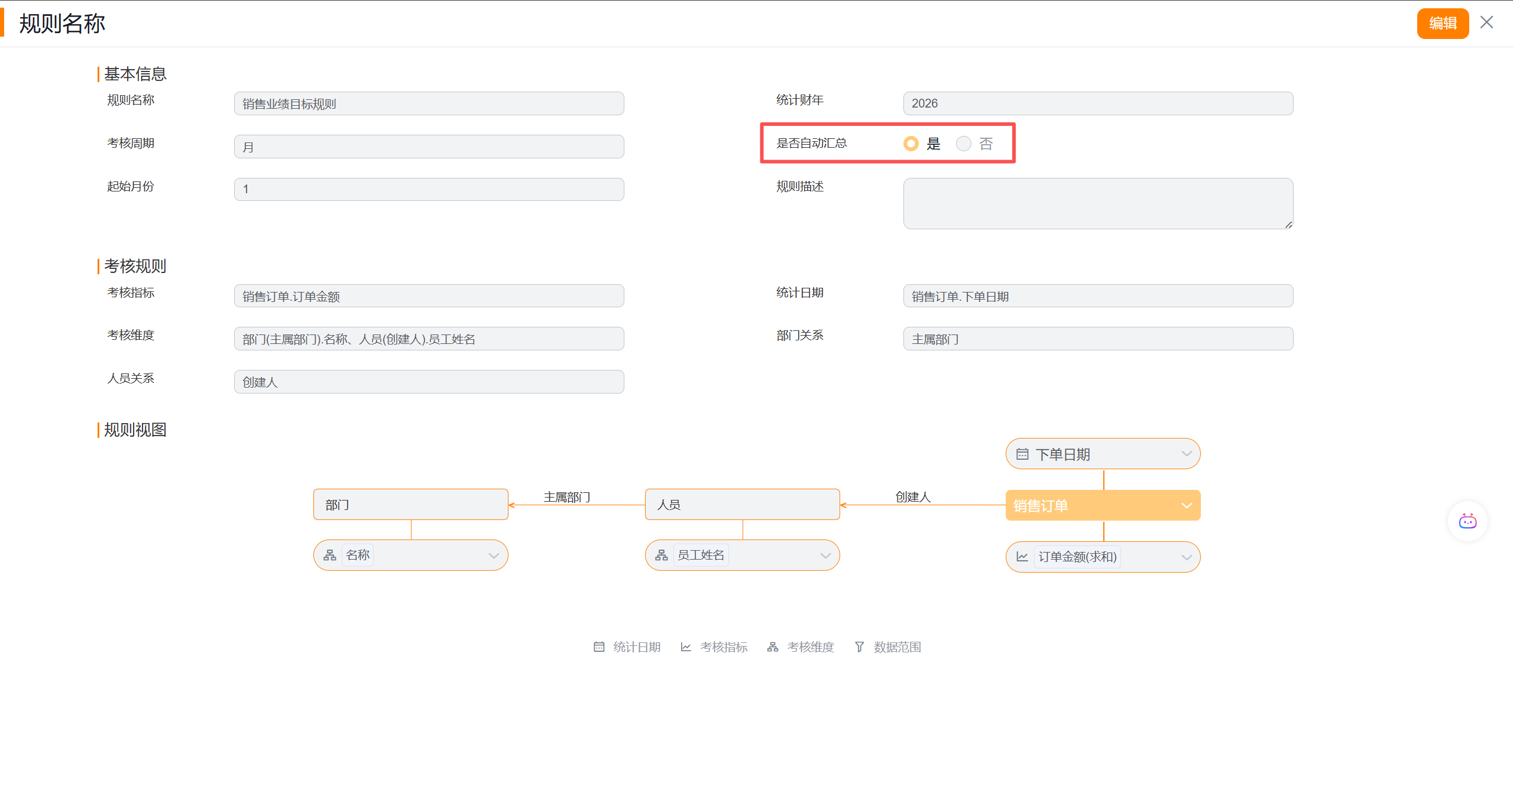Select 否 for 是否自动汇总
The height and width of the screenshot is (796, 1513).
pyautogui.click(x=964, y=144)
